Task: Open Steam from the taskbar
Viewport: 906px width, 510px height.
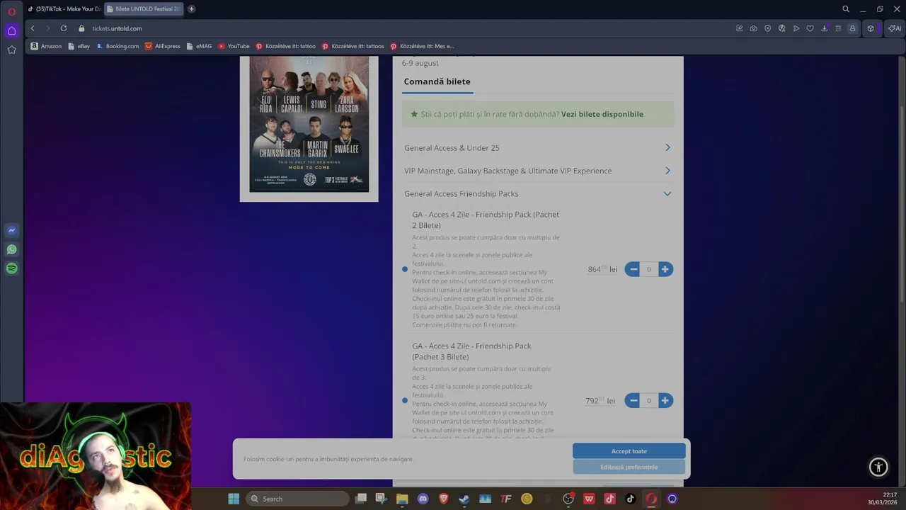Action: 464,499
